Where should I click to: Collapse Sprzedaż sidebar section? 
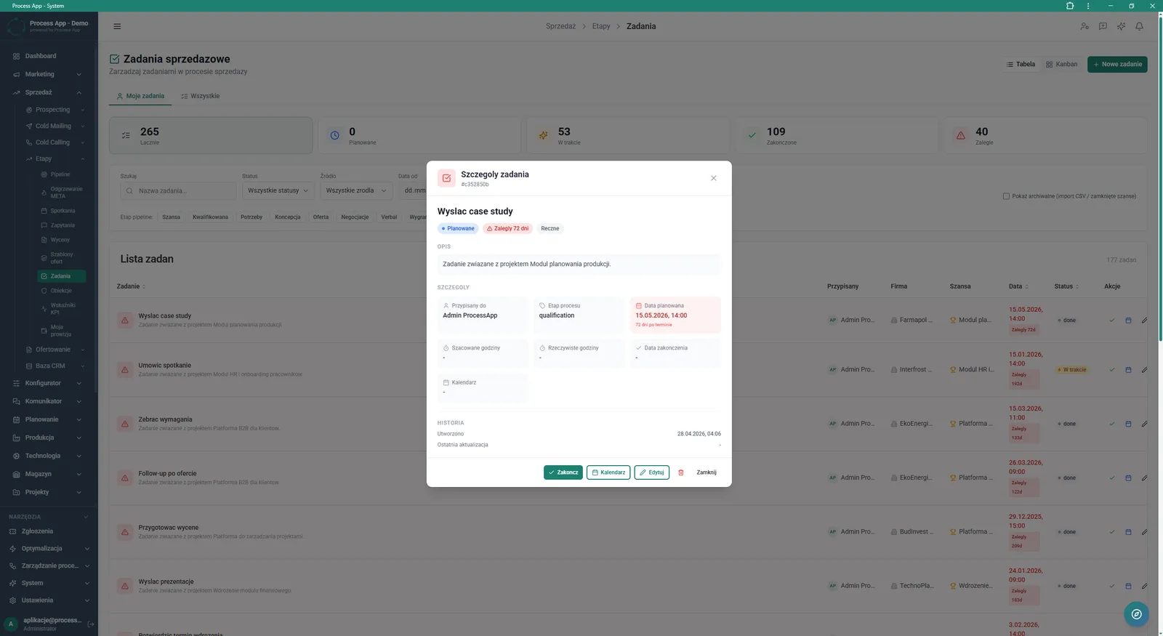coord(48,92)
